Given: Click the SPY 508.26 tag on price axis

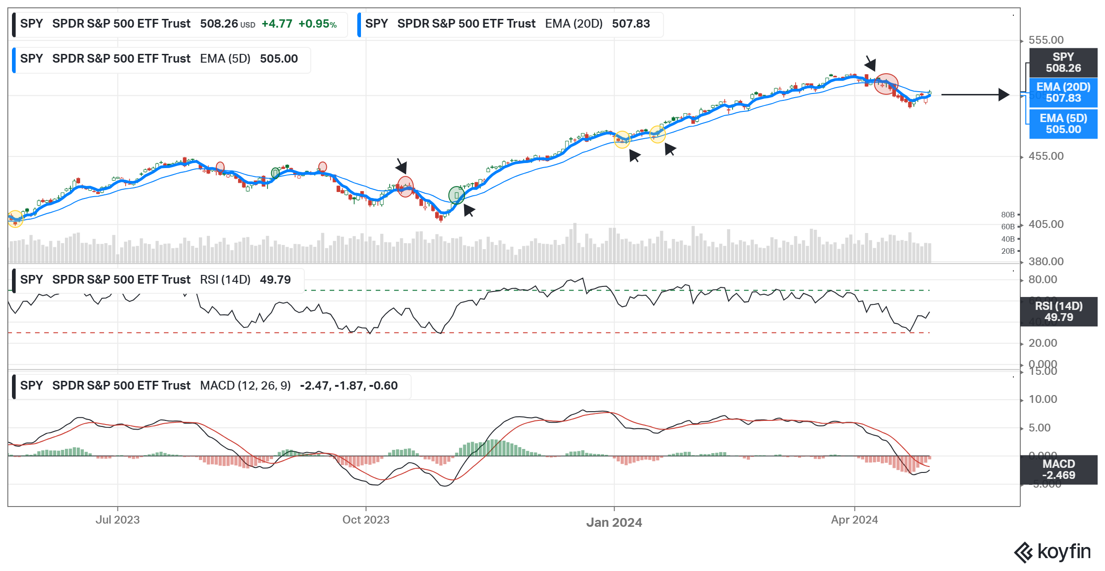Looking at the screenshot, I should (1063, 63).
